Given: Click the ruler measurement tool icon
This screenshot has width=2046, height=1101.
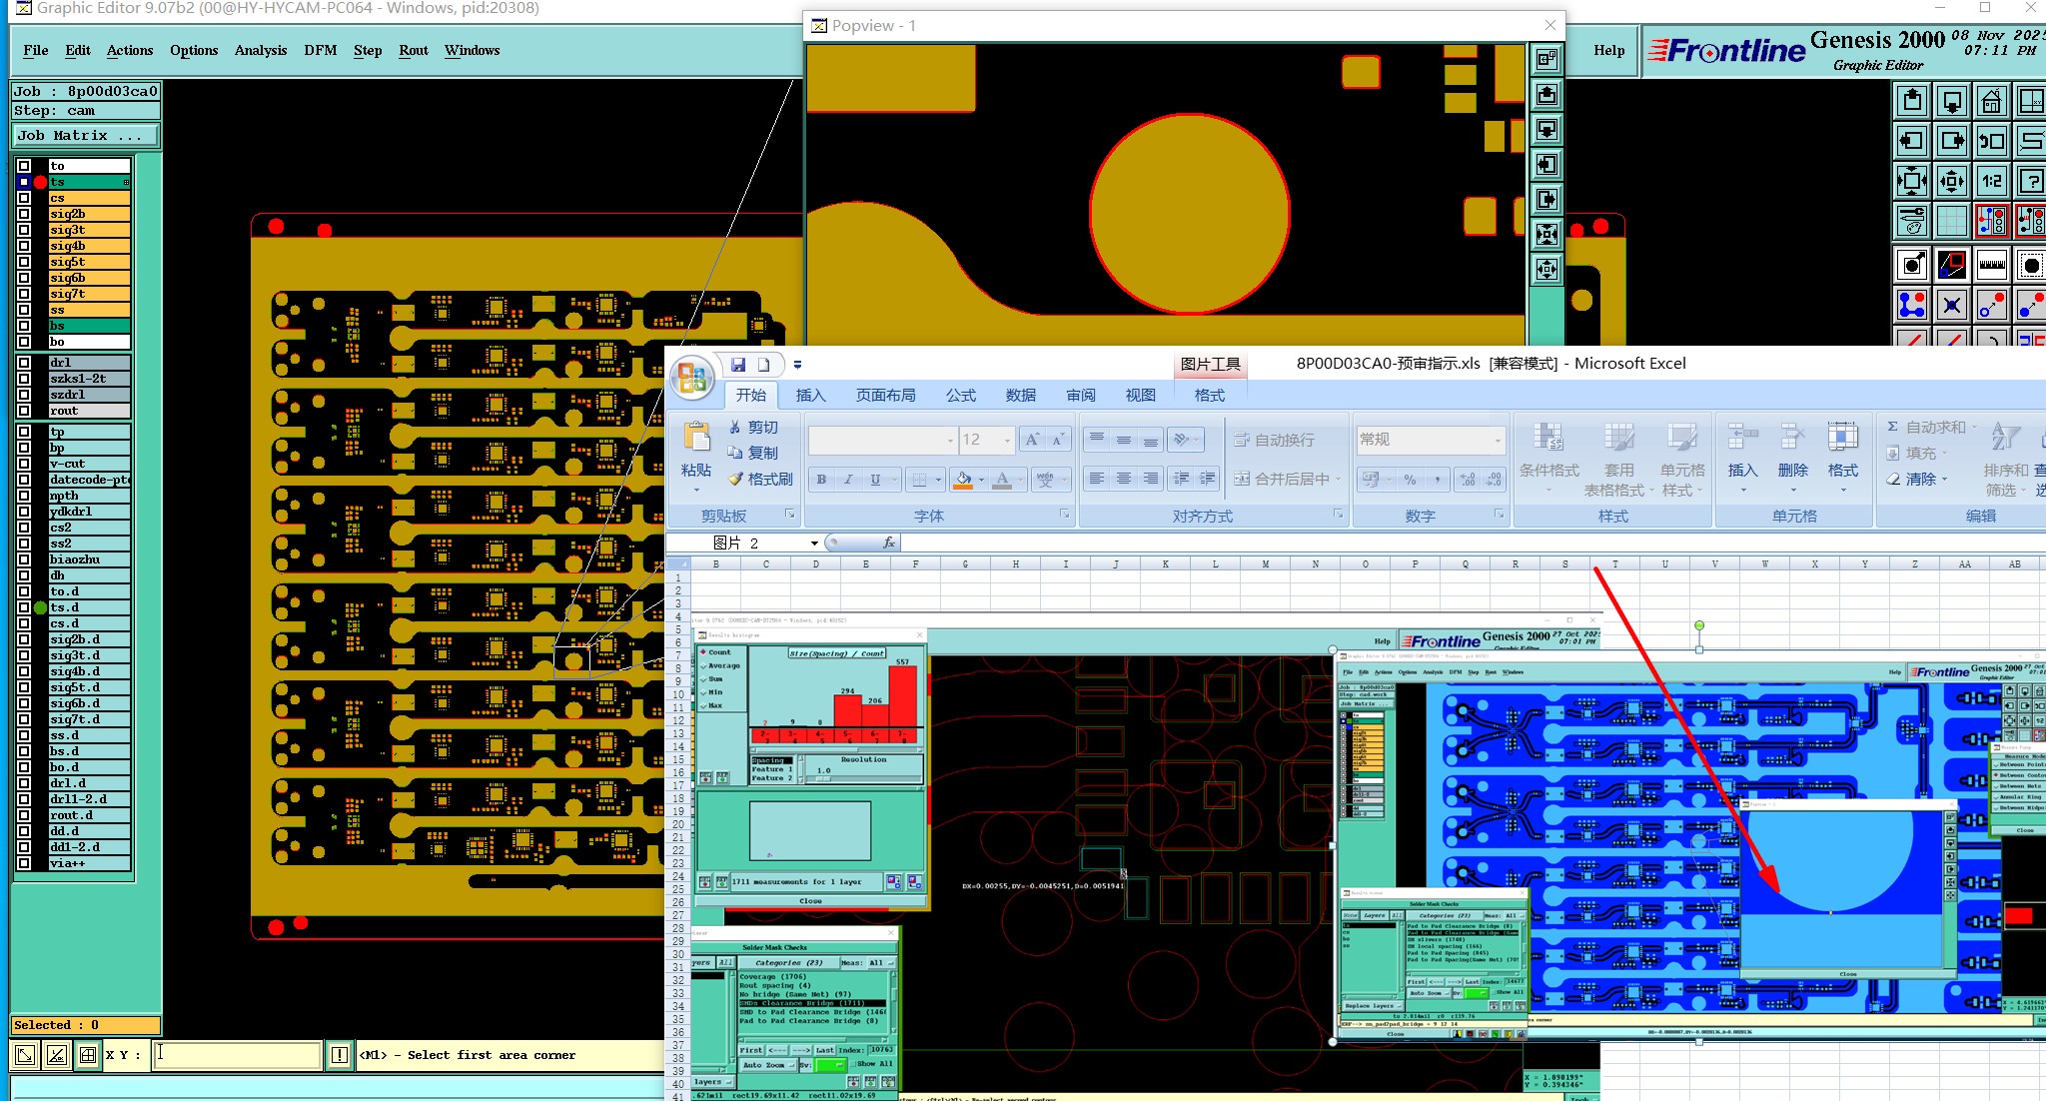Looking at the screenshot, I should coord(1992,265).
